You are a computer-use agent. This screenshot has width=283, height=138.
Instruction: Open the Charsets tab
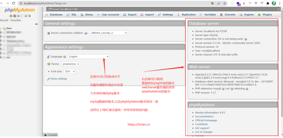click(x=228, y=15)
